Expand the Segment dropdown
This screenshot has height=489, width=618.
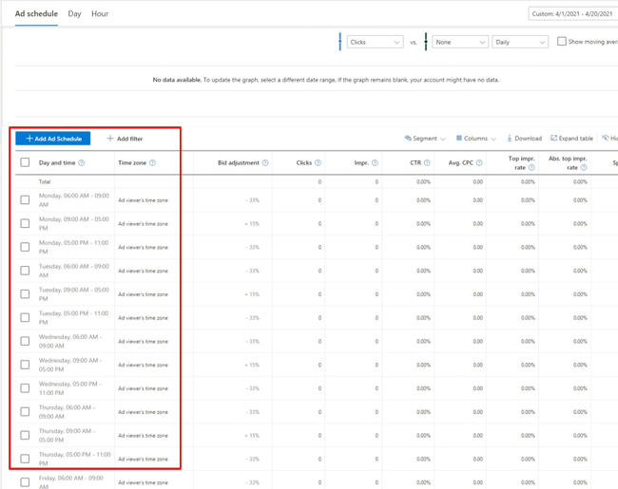(x=425, y=139)
